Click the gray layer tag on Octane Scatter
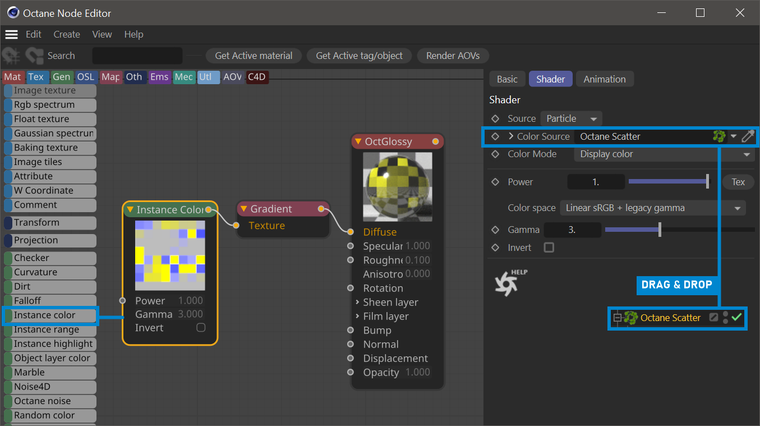The height and width of the screenshot is (426, 760). tap(713, 318)
